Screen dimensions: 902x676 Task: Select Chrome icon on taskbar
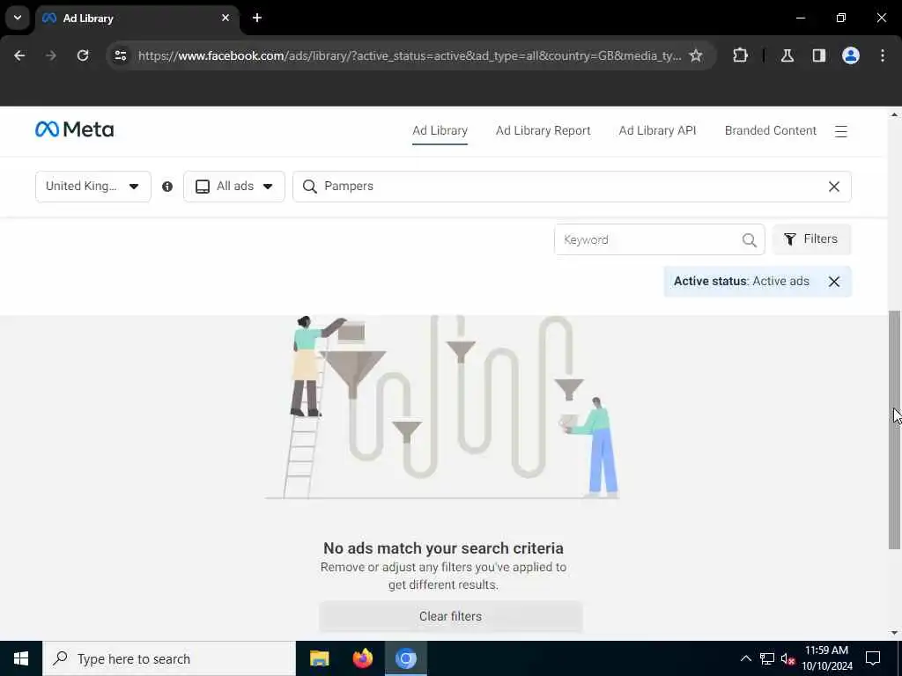coord(405,658)
